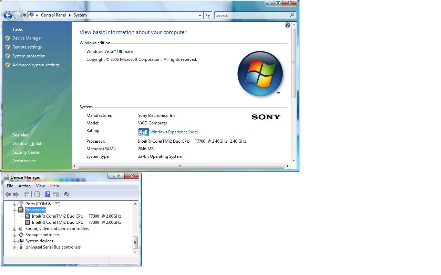
Task: Expand the Storage controllers node
Action: click(x=15, y=235)
